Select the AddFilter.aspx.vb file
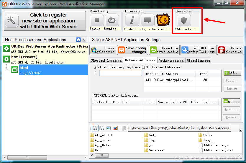 coord(216,150)
